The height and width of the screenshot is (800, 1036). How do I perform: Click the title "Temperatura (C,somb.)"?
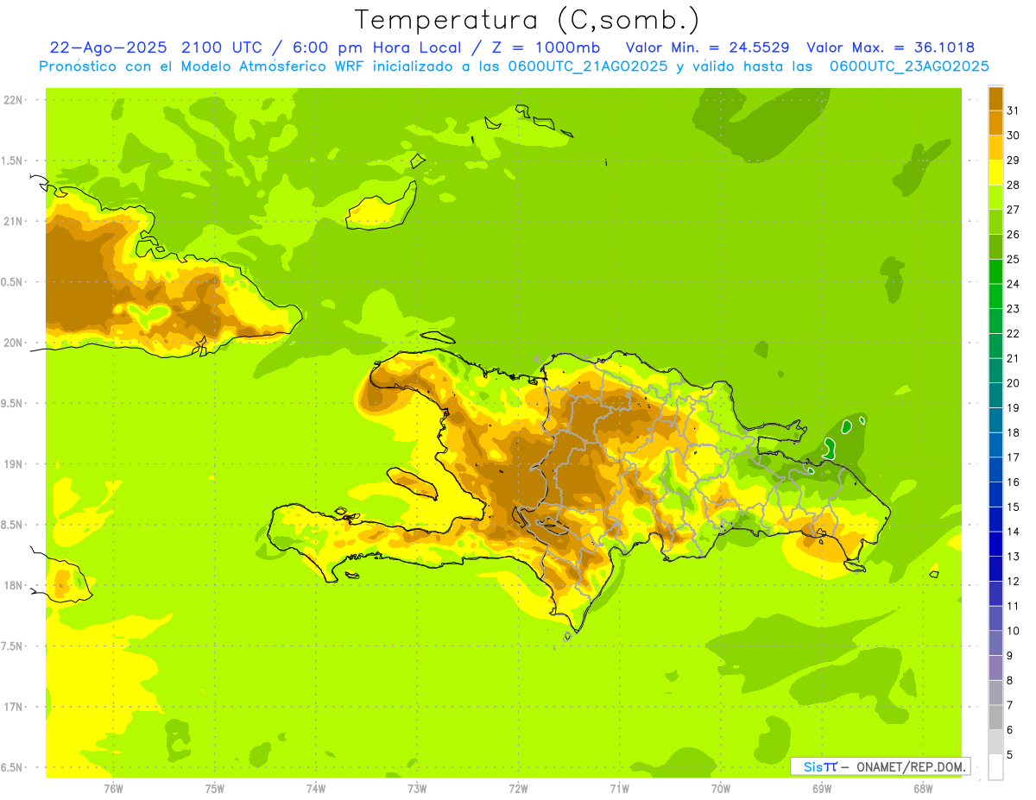tap(527, 20)
